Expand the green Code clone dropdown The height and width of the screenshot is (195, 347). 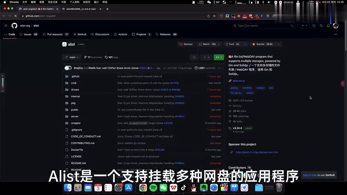(219, 57)
